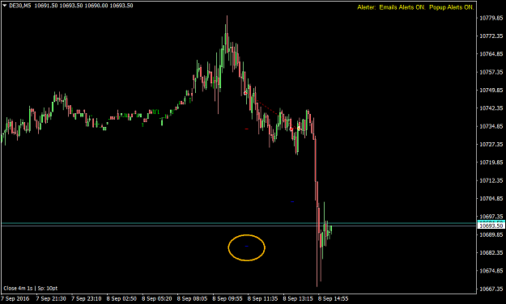The width and height of the screenshot is (506, 304).
Task: Click the 10667.35 price axis label
Action: [491, 289]
